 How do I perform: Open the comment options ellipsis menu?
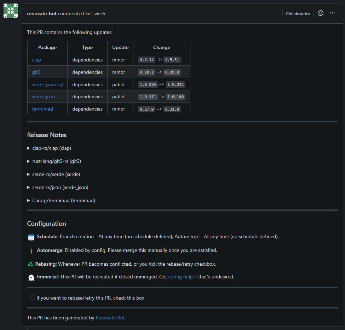tap(333, 13)
